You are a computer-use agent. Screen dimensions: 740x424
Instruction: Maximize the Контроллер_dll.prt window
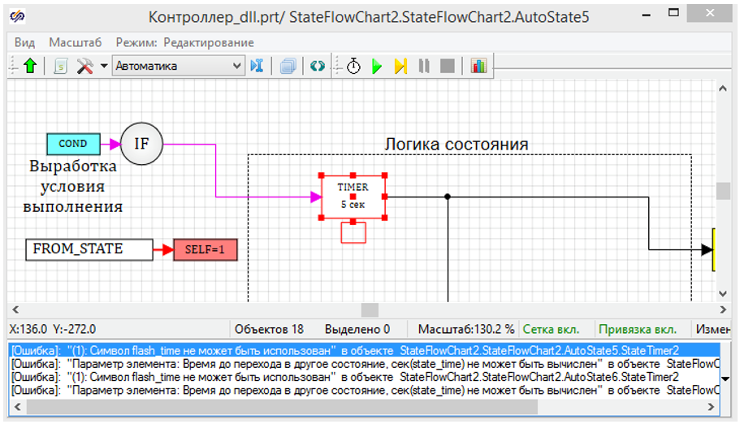tap(673, 13)
